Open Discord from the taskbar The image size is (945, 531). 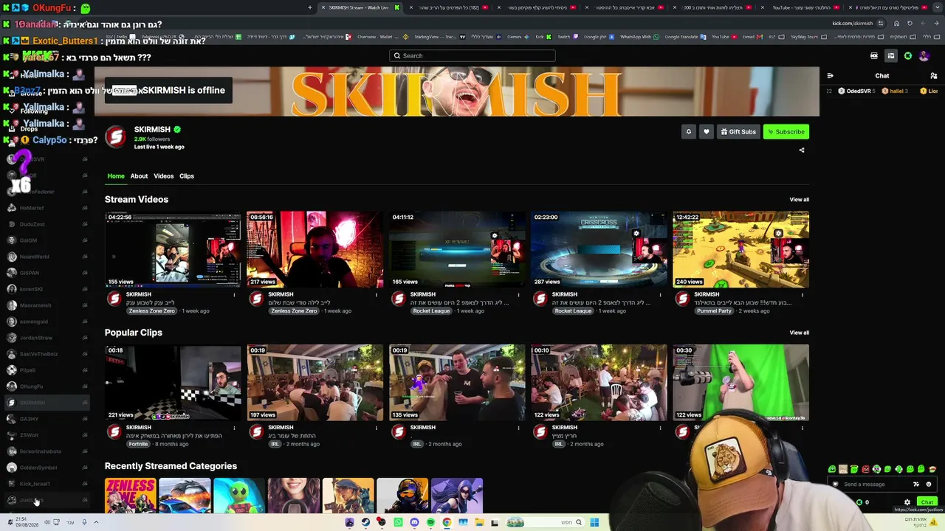(x=414, y=523)
